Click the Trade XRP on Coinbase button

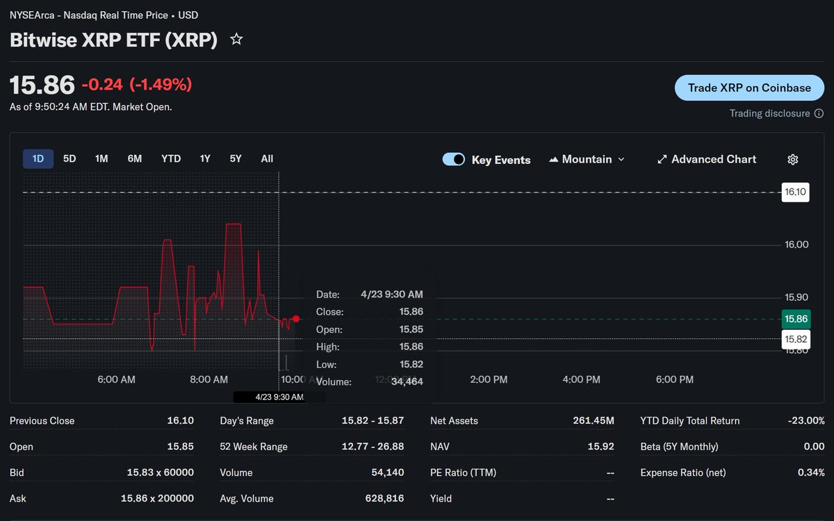pos(749,88)
